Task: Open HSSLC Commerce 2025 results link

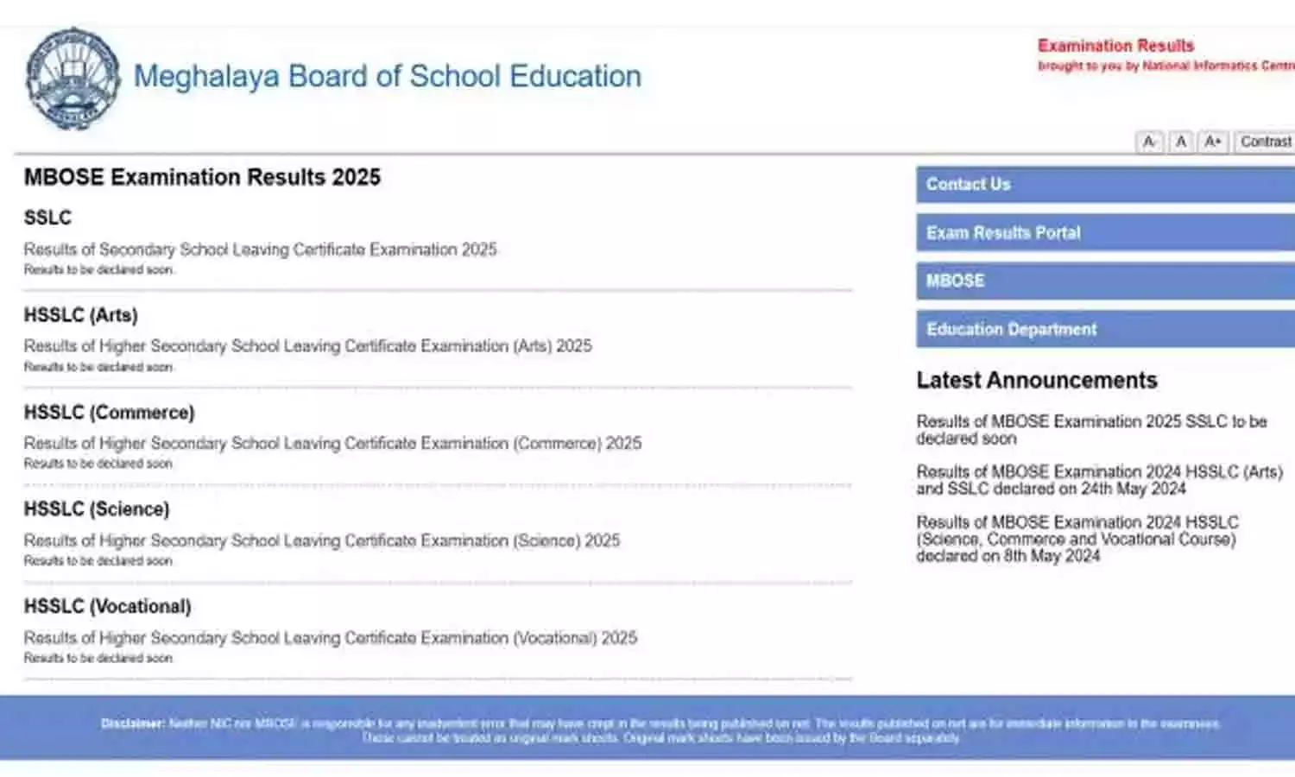Action: 332,443
